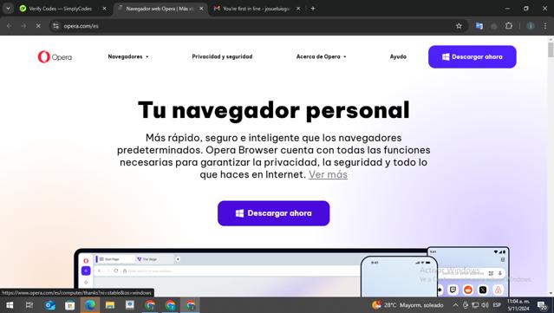Image resolution: width=554 pixels, height=313 pixels.
Task: View site information icon in address bar
Action: [55, 26]
